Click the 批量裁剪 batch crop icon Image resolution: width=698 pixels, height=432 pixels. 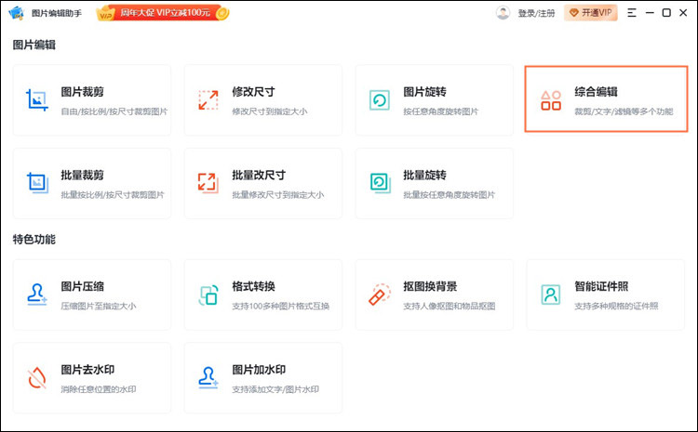[x=37, y=183]
